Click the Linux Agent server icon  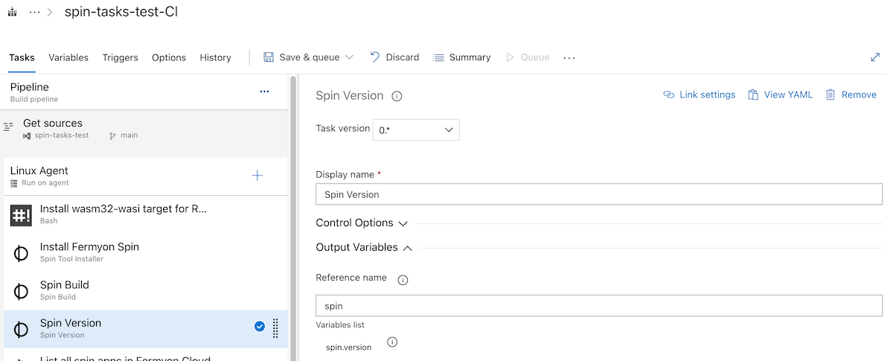point(14,183)
